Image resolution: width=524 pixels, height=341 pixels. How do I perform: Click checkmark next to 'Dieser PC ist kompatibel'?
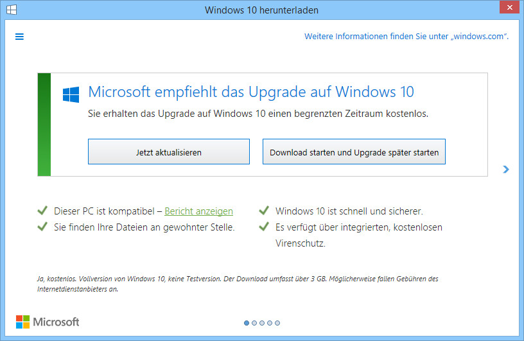[x=42, y=211]
